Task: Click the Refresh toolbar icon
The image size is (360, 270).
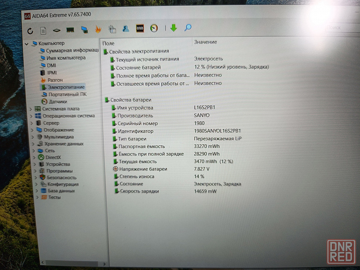Action: pos(30,31)
